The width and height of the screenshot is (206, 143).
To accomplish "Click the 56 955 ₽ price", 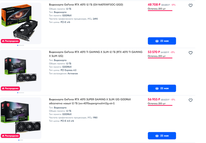I will [154, 99].
